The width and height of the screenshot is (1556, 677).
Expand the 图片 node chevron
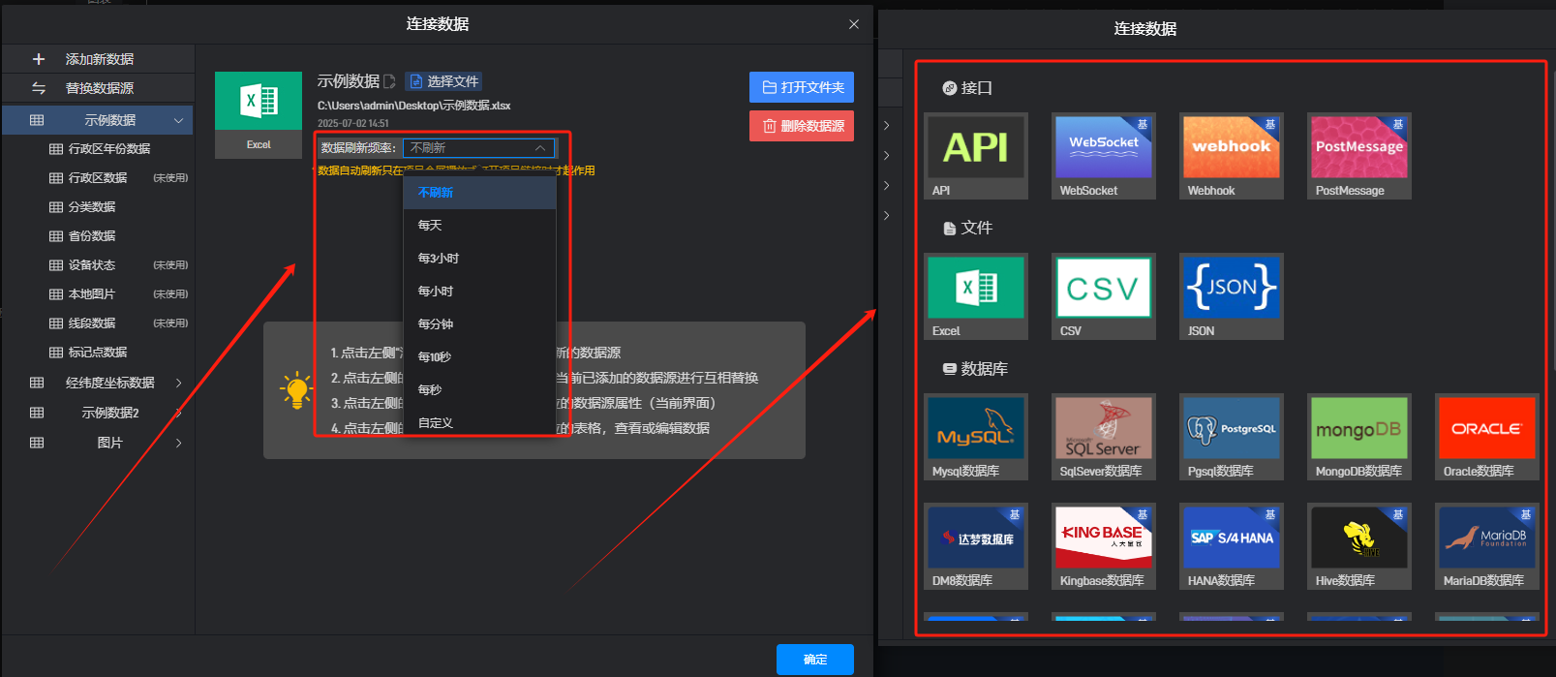[178, 443]
